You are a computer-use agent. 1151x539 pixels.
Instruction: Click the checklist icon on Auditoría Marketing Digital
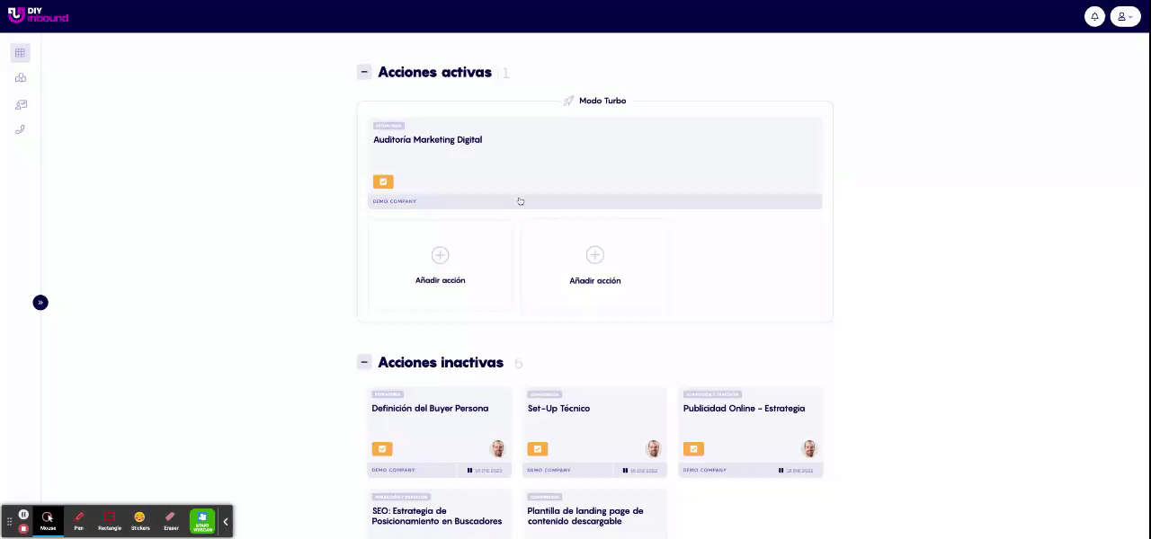pos(383,181)
